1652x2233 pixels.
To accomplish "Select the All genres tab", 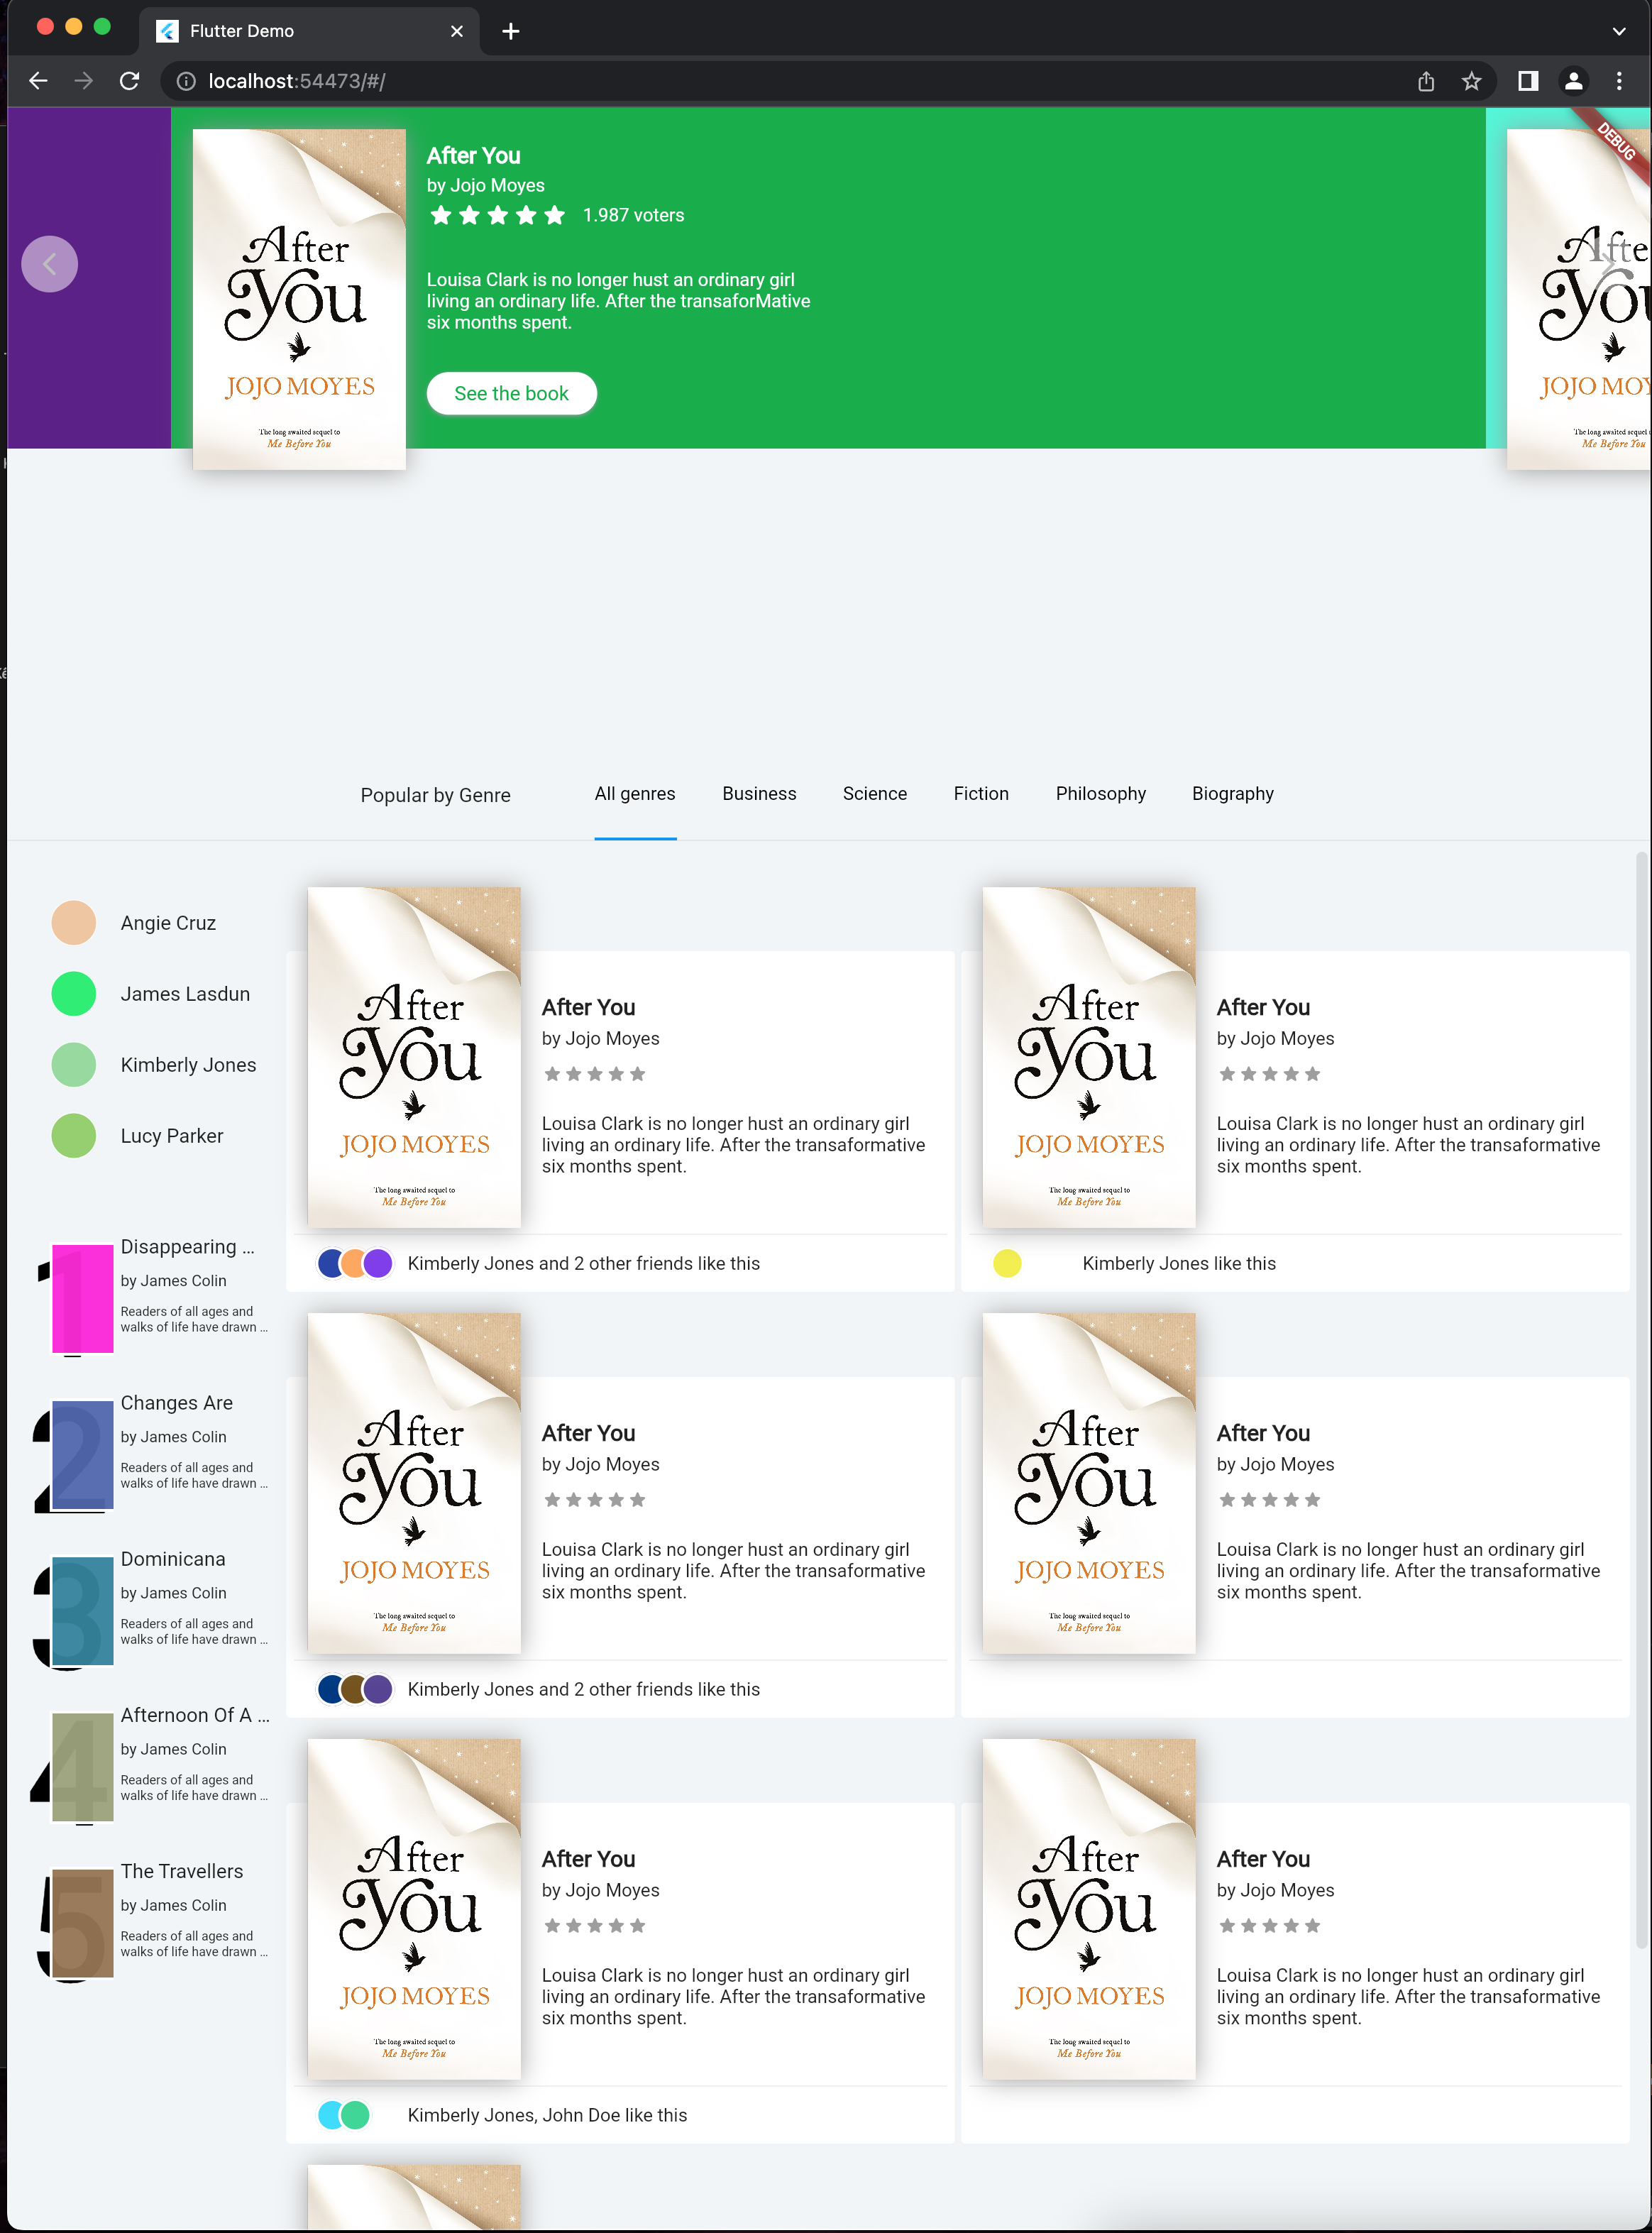I will point(635,794).
